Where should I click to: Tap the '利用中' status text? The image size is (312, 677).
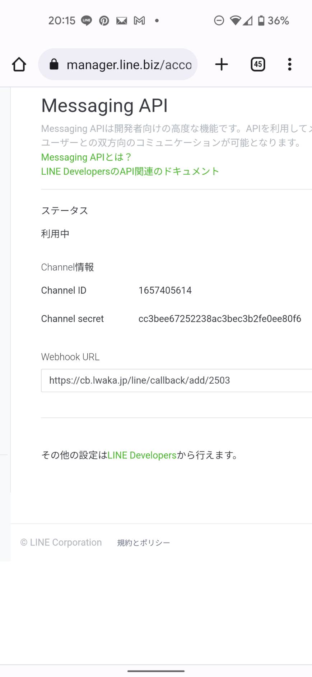click(x=55, y=234)
